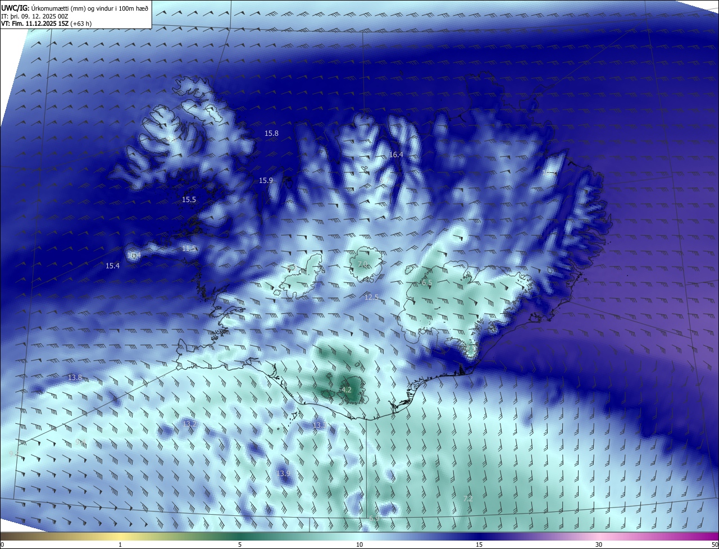Click the 15.4 value off the west coast
The height and width of the screenshot is (549, 719).
112,266
